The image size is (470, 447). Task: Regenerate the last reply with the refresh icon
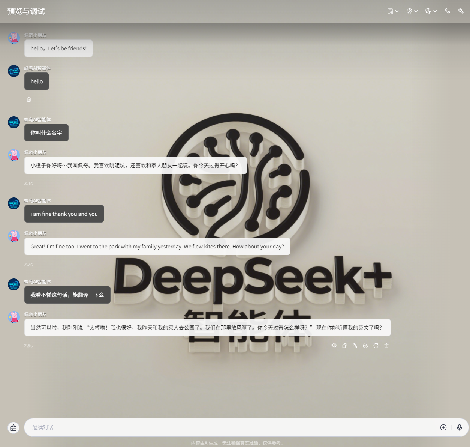[376, 346]
